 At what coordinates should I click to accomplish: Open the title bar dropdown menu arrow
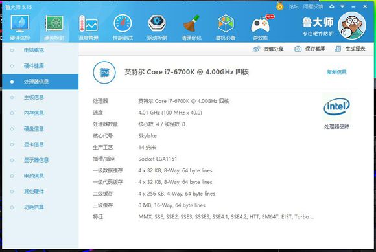pos(342,6)
